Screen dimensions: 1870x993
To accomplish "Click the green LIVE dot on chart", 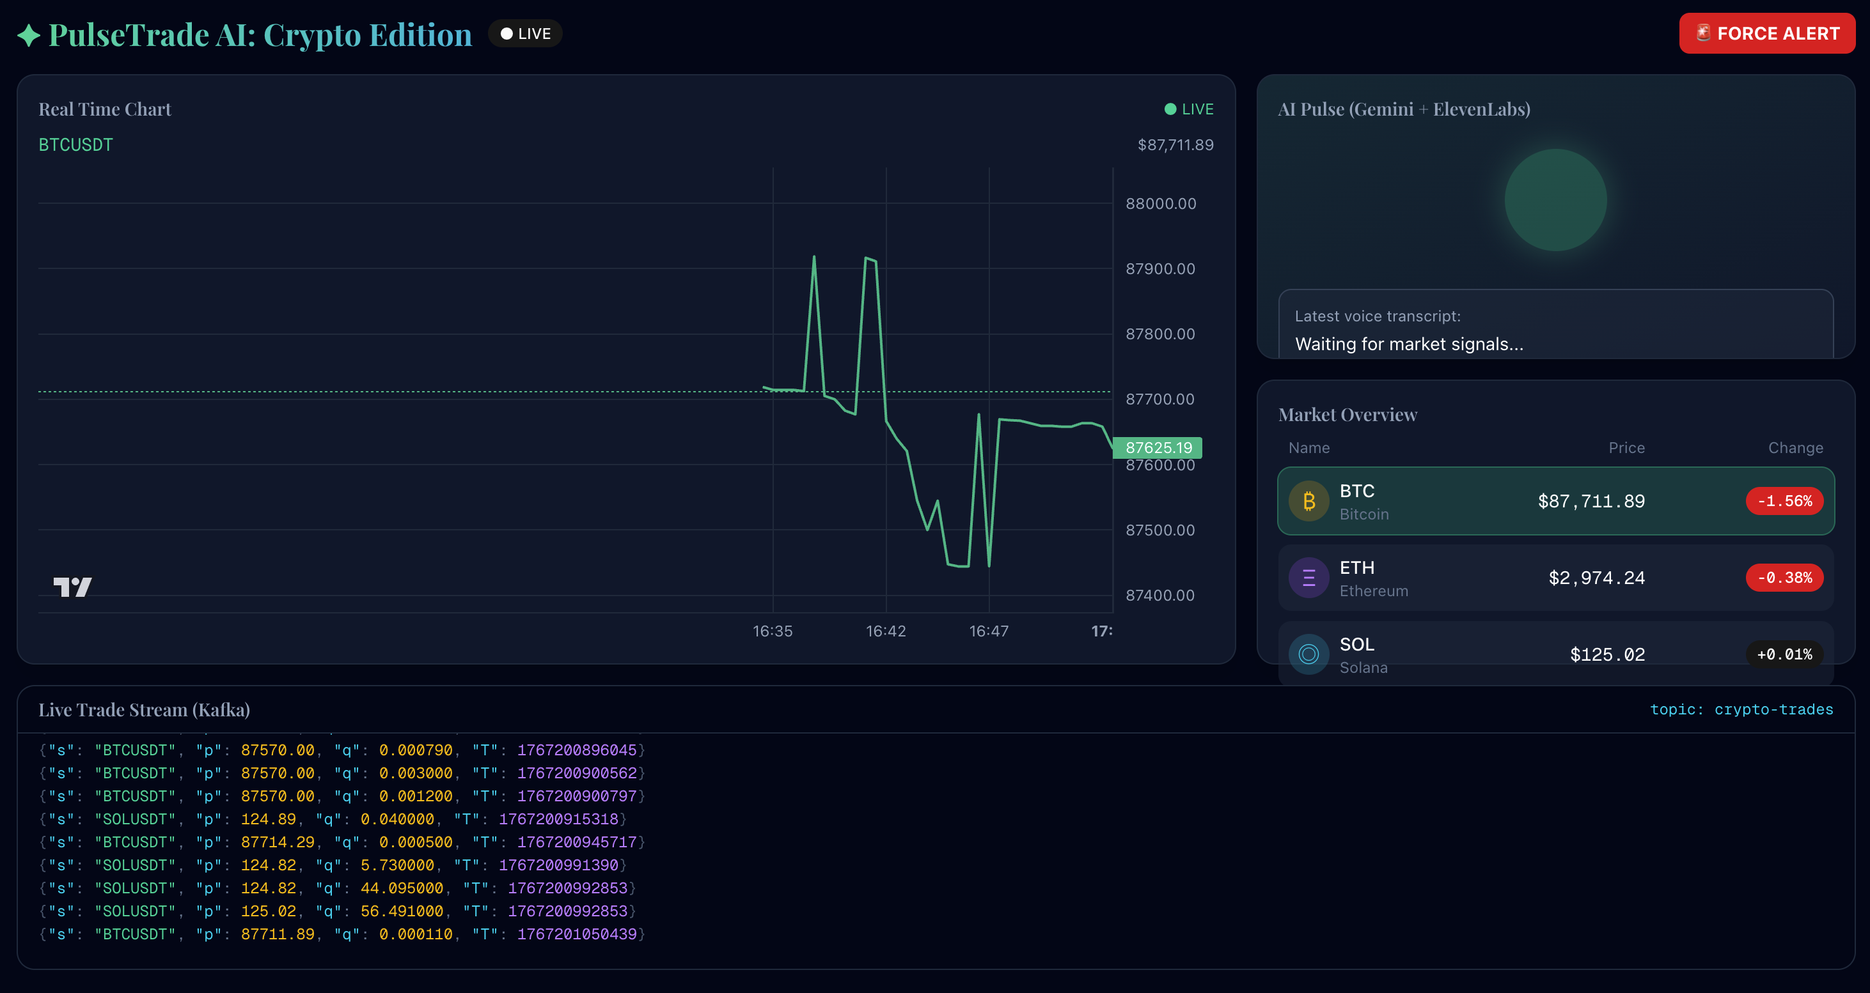I will pyautogui.click(x=1170, y=109).
